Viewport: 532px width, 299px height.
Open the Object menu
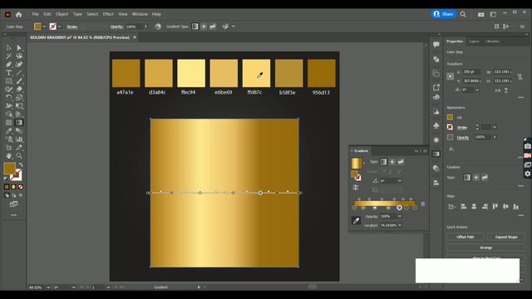click(x=62, y=14)
